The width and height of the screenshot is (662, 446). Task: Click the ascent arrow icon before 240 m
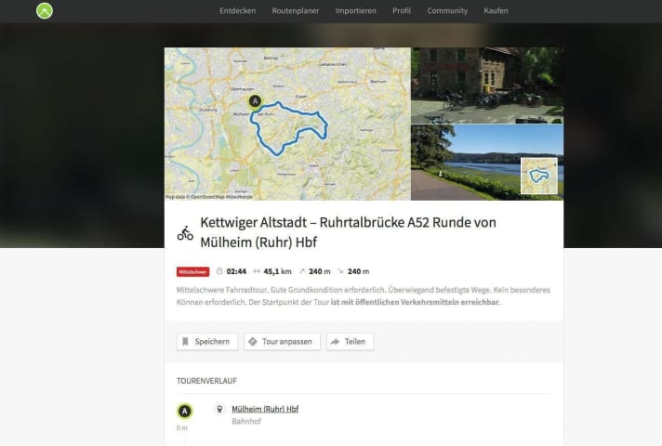[300, 271]
